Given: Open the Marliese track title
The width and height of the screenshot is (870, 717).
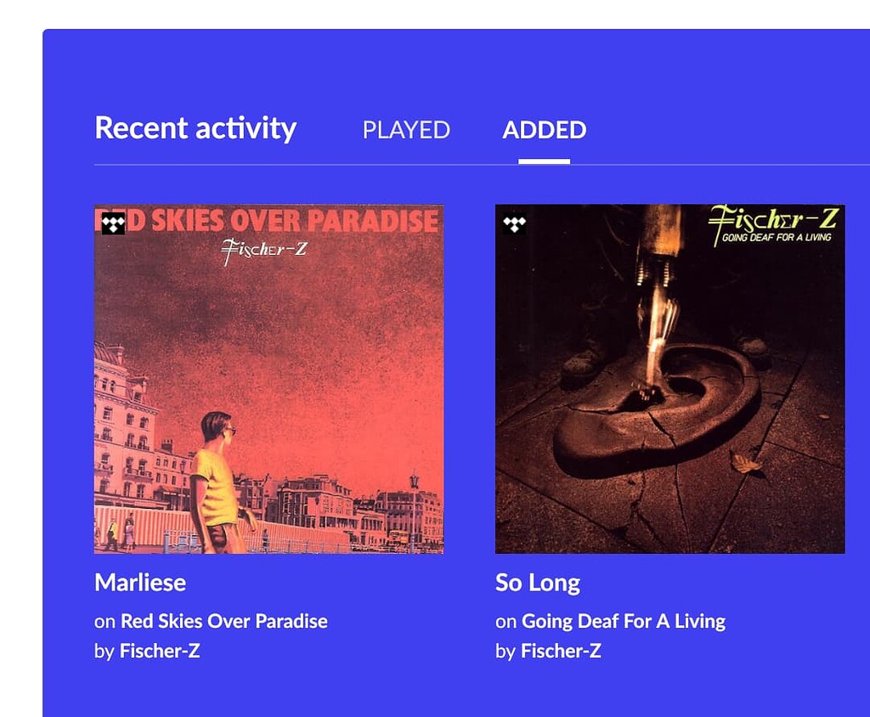Looking at the screenshot, I should tap(140, 583).
